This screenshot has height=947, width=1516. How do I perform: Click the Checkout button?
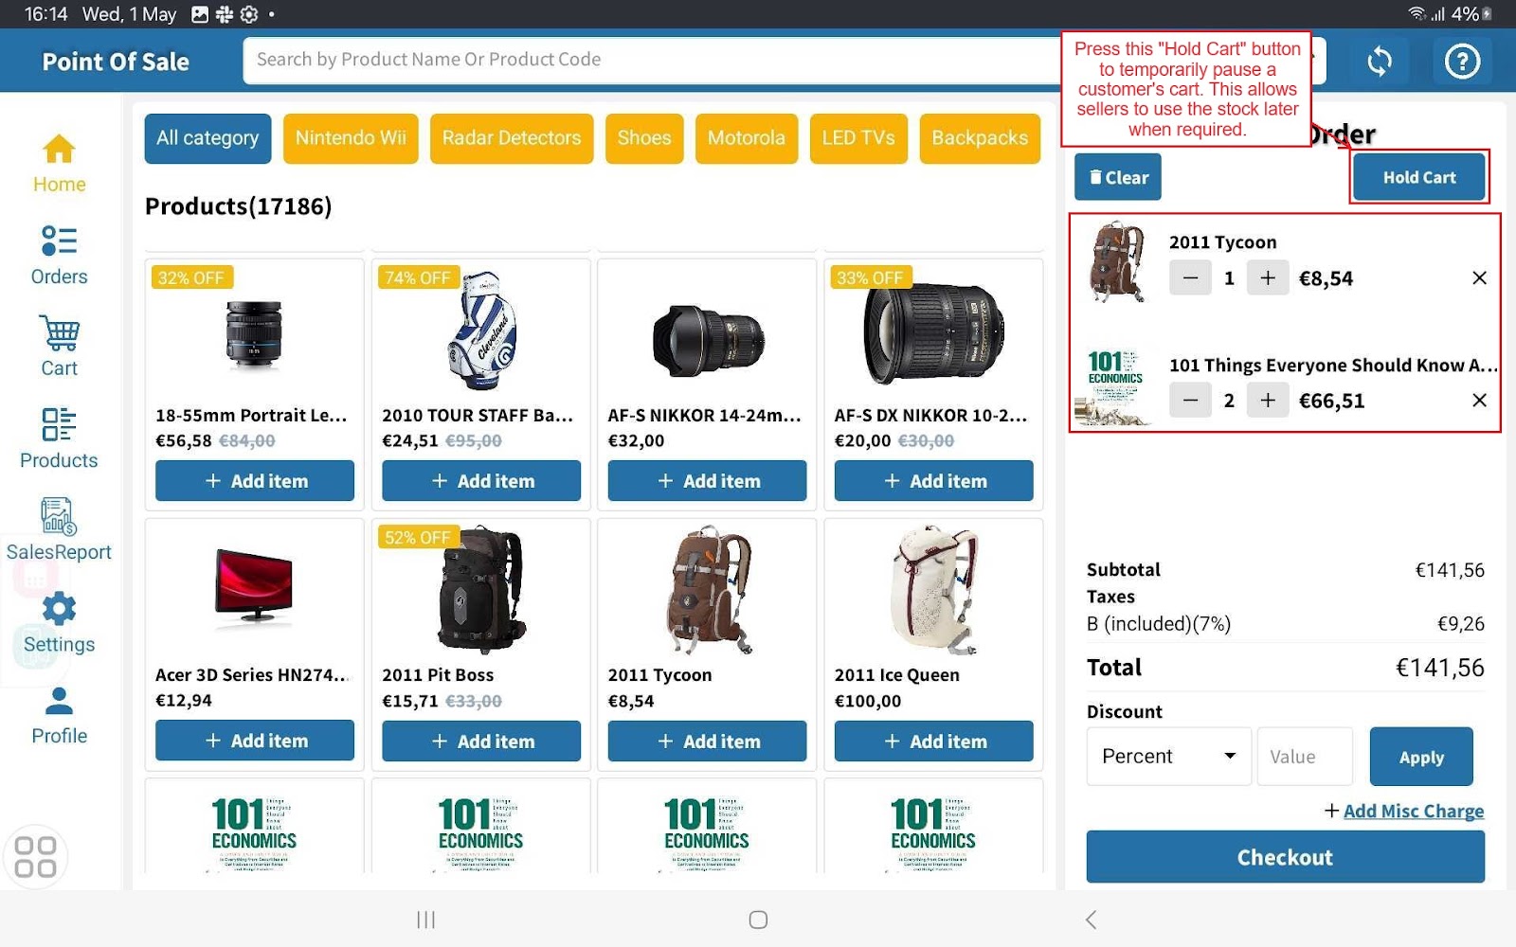(x=1285, y=857)
